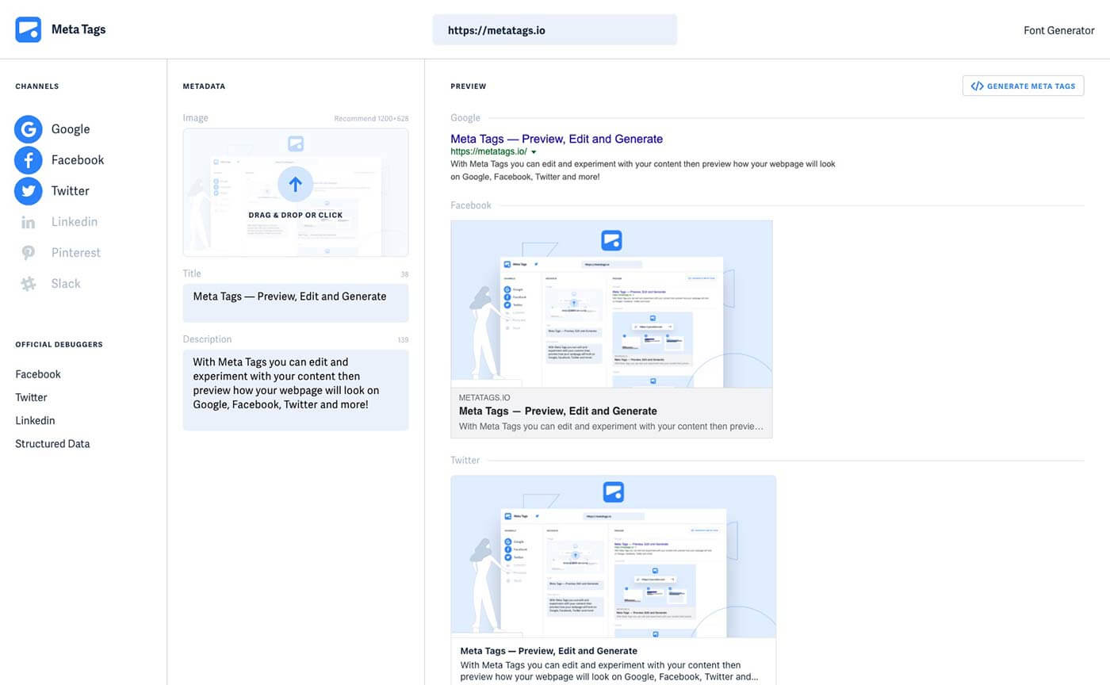Open the Linkedin official debugger link
The height and width of the screenshot is (685, 1110).
(35, 420)
